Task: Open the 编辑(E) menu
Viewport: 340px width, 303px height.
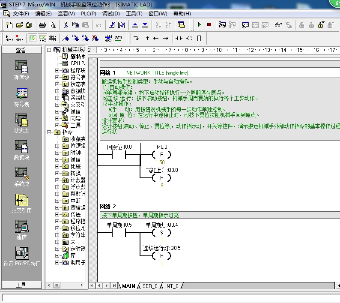Action: click(43, 14)
